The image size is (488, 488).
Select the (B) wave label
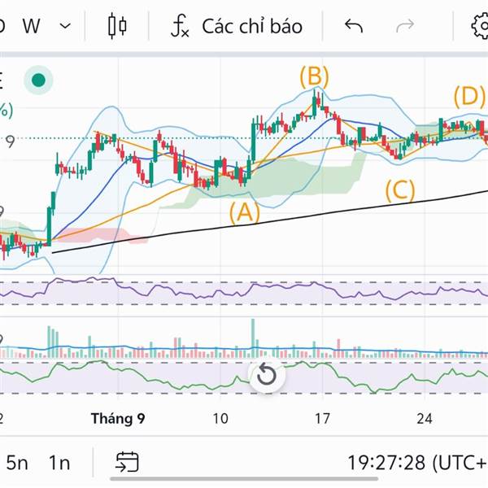(x=314, y=77)
